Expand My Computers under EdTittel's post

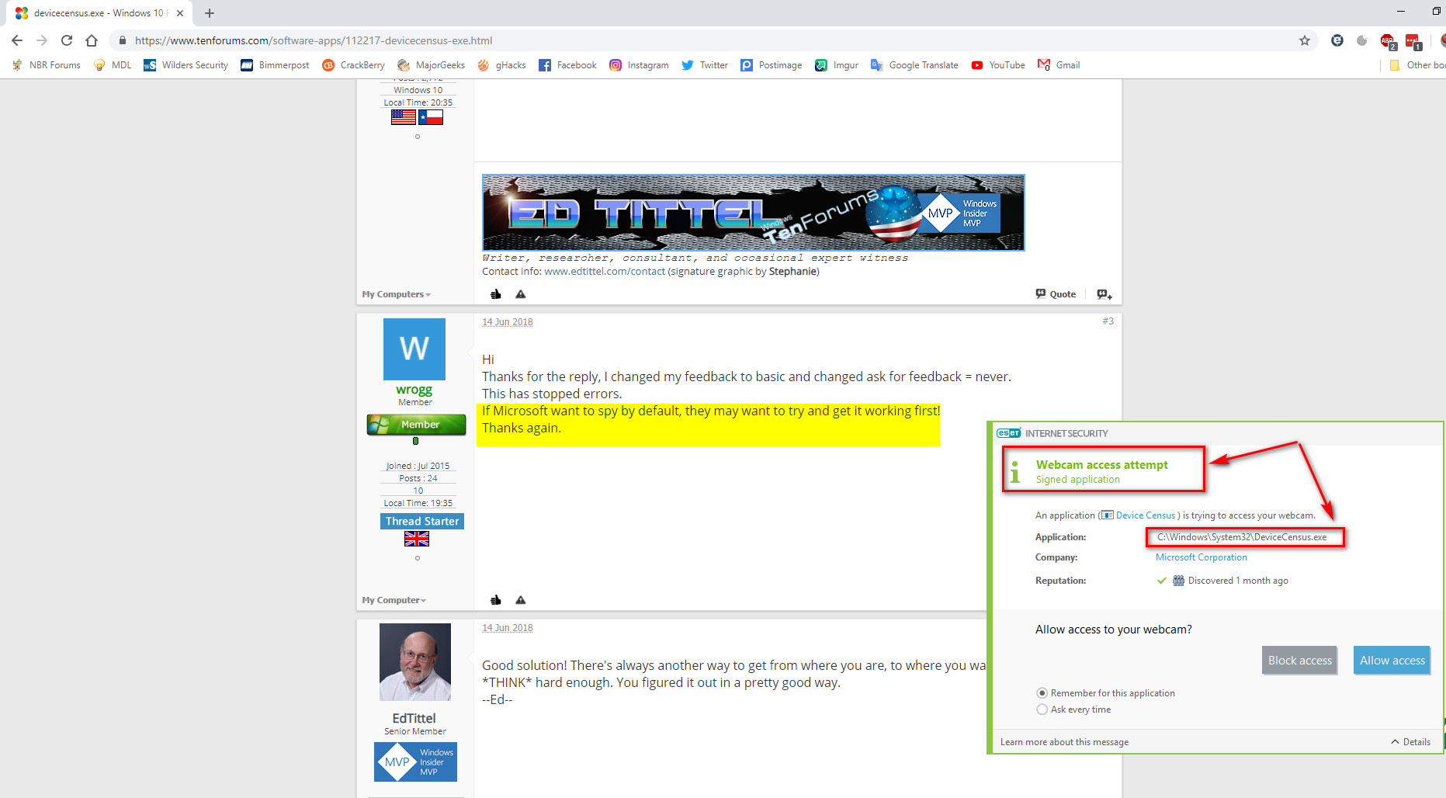click(x=396, y=294)
